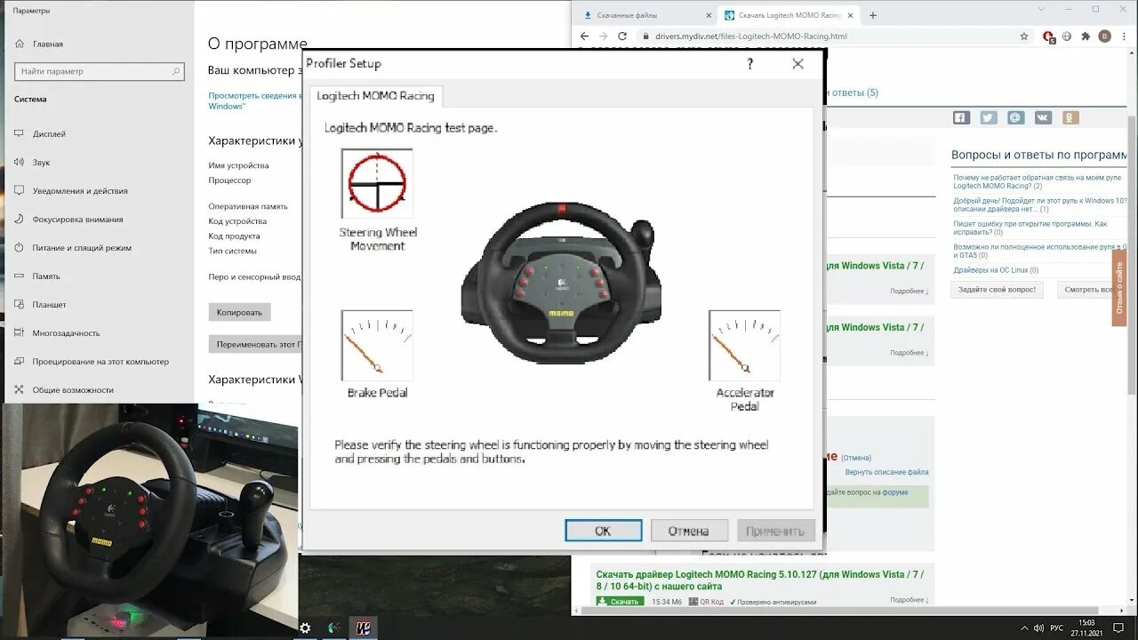Image resolution: width=1138 pixels, height=640 pixels.
Task: Open the browser profile avatar
Action: coord(1105,36)
